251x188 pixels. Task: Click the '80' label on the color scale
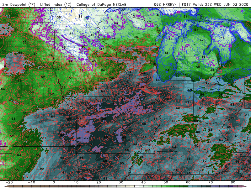(233, 182)
